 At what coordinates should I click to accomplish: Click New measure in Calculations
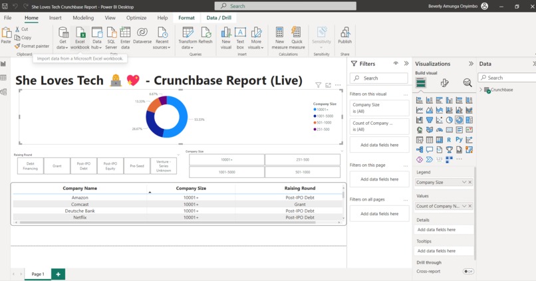tap(279, 38)
